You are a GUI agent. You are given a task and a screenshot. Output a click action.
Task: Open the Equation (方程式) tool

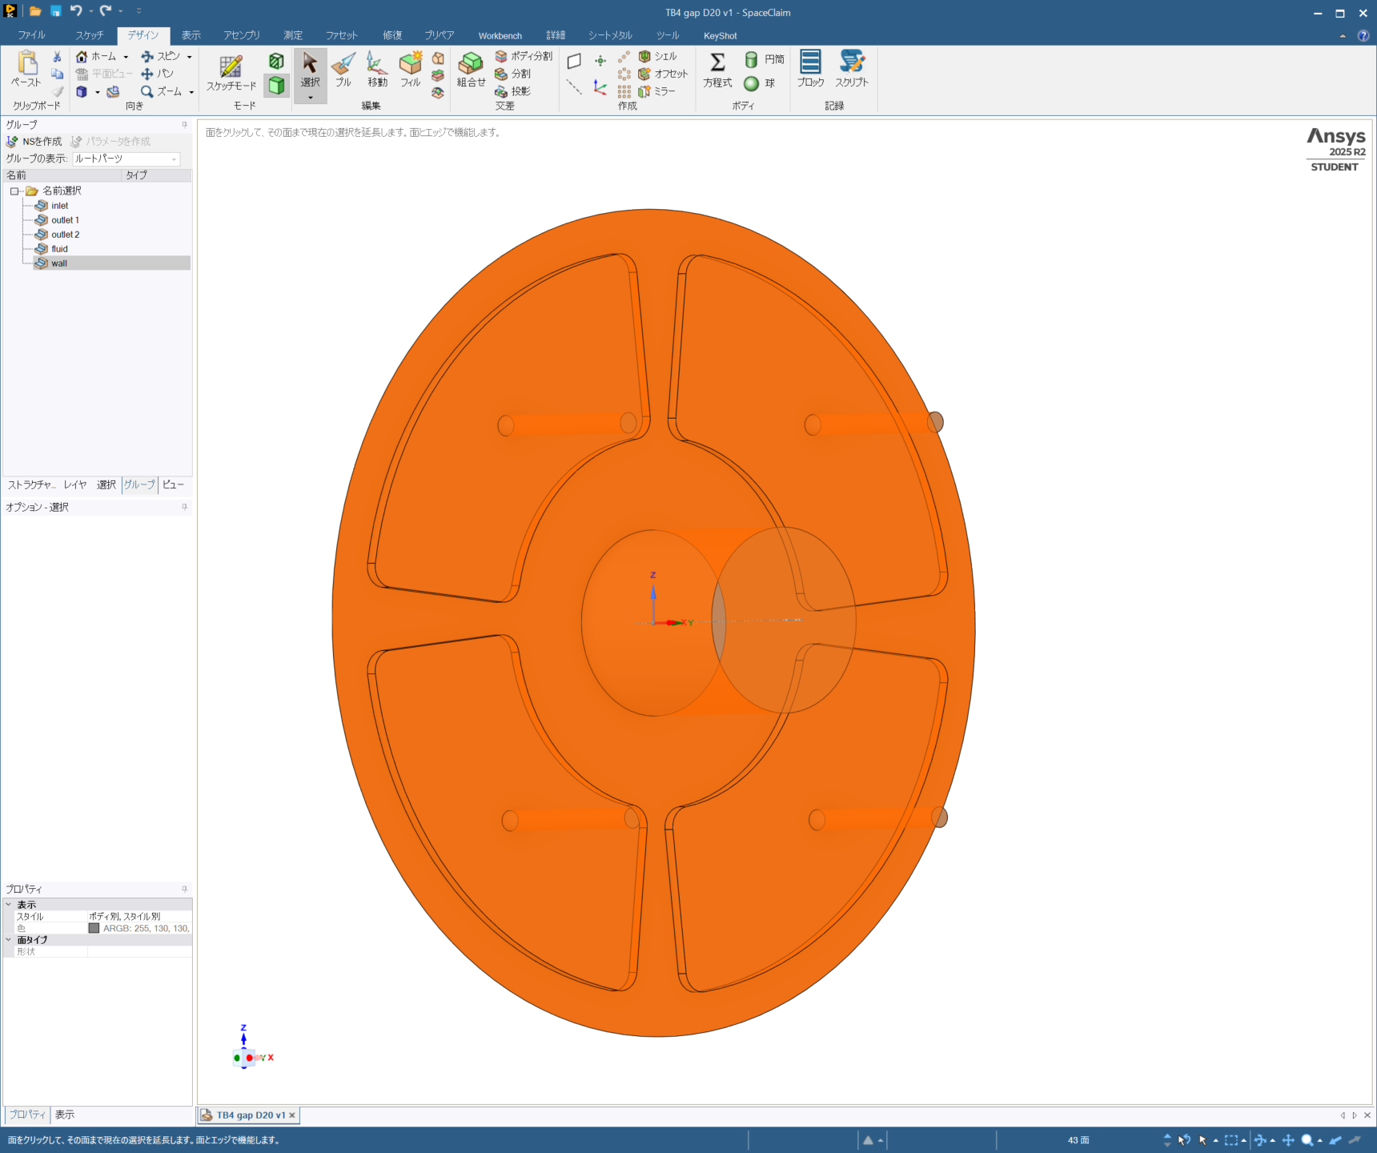pos(717,69)
